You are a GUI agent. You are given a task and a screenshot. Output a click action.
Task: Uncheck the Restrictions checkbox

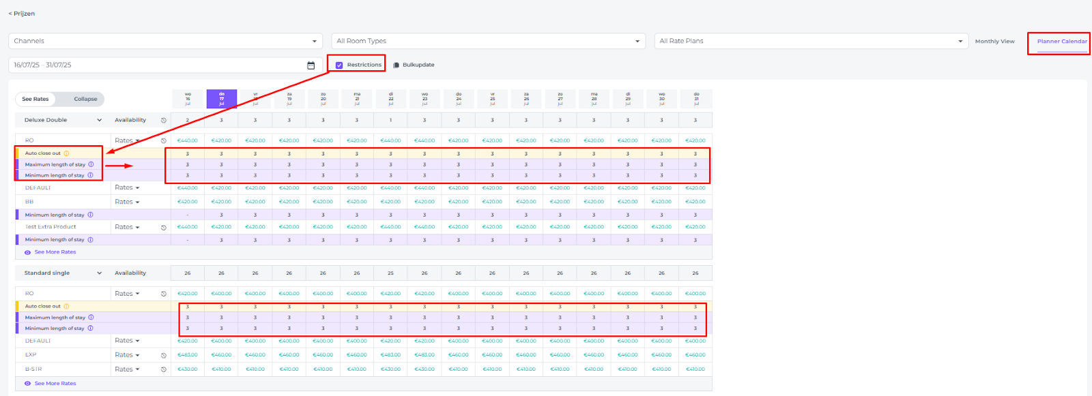tap(339, 65)
